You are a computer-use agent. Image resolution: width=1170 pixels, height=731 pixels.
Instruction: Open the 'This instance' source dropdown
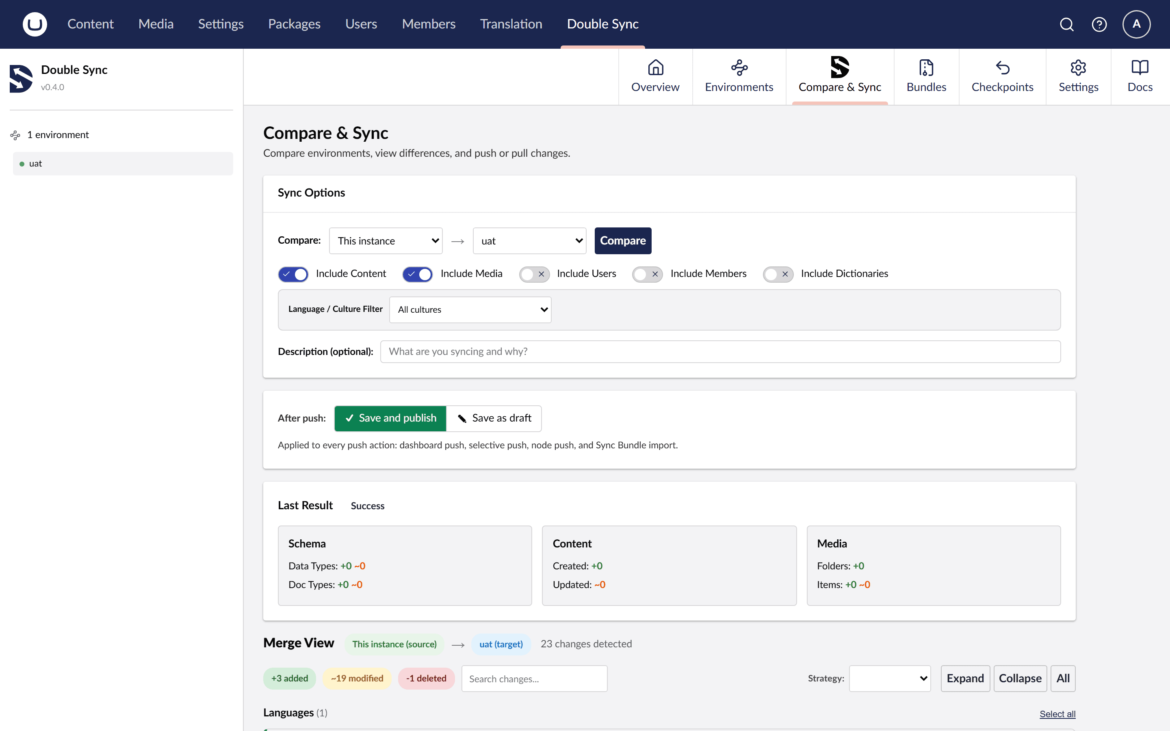(386, 241)
